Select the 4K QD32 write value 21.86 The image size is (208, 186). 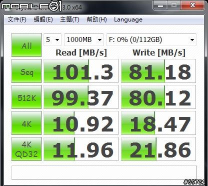pos(158,149)
